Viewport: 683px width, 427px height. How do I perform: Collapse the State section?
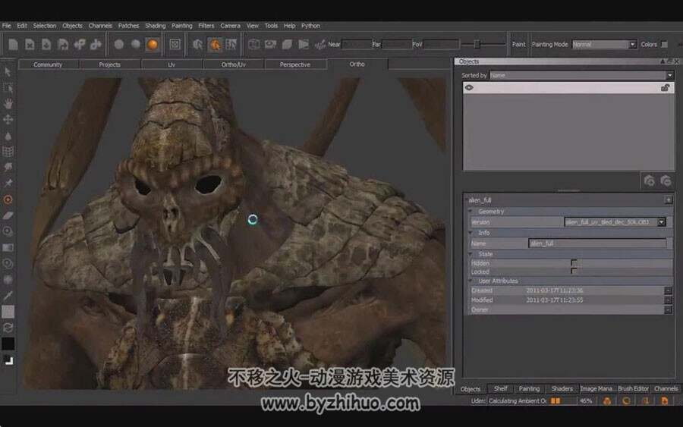click(x=471, y=254)
